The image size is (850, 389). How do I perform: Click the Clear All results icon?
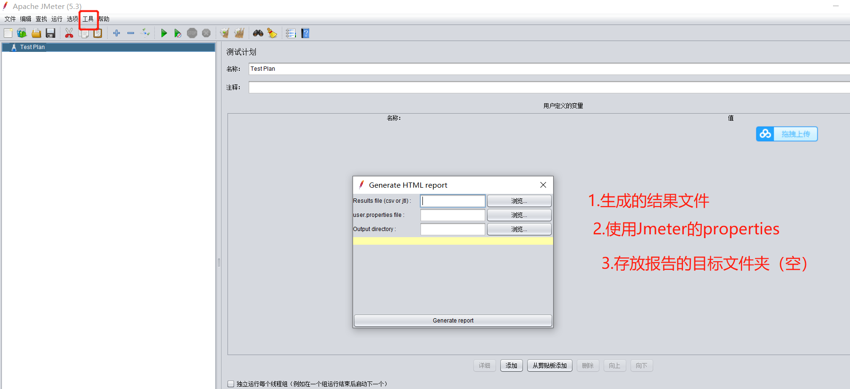[x=239, y=33]
